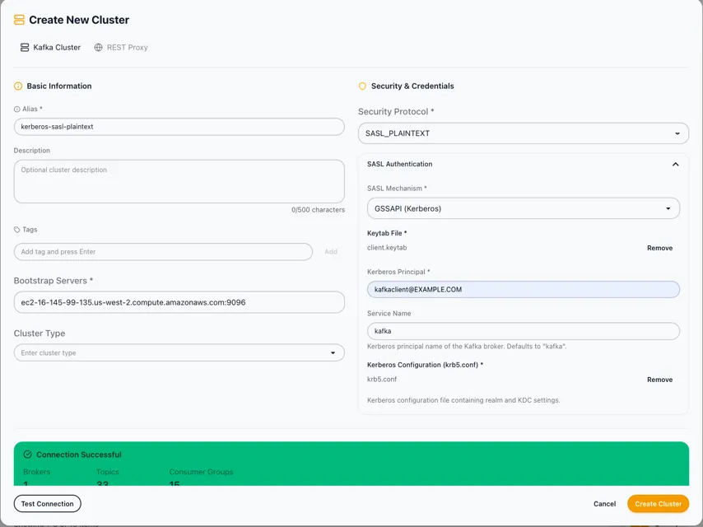Viewport: 703px width, 527px height.
Task: Click the Service Name input field
Action: click(524, 331)
